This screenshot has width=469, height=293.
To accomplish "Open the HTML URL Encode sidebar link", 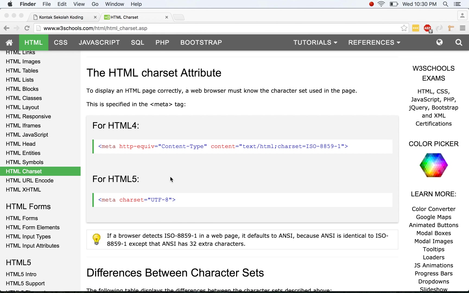I will point(30,180).
